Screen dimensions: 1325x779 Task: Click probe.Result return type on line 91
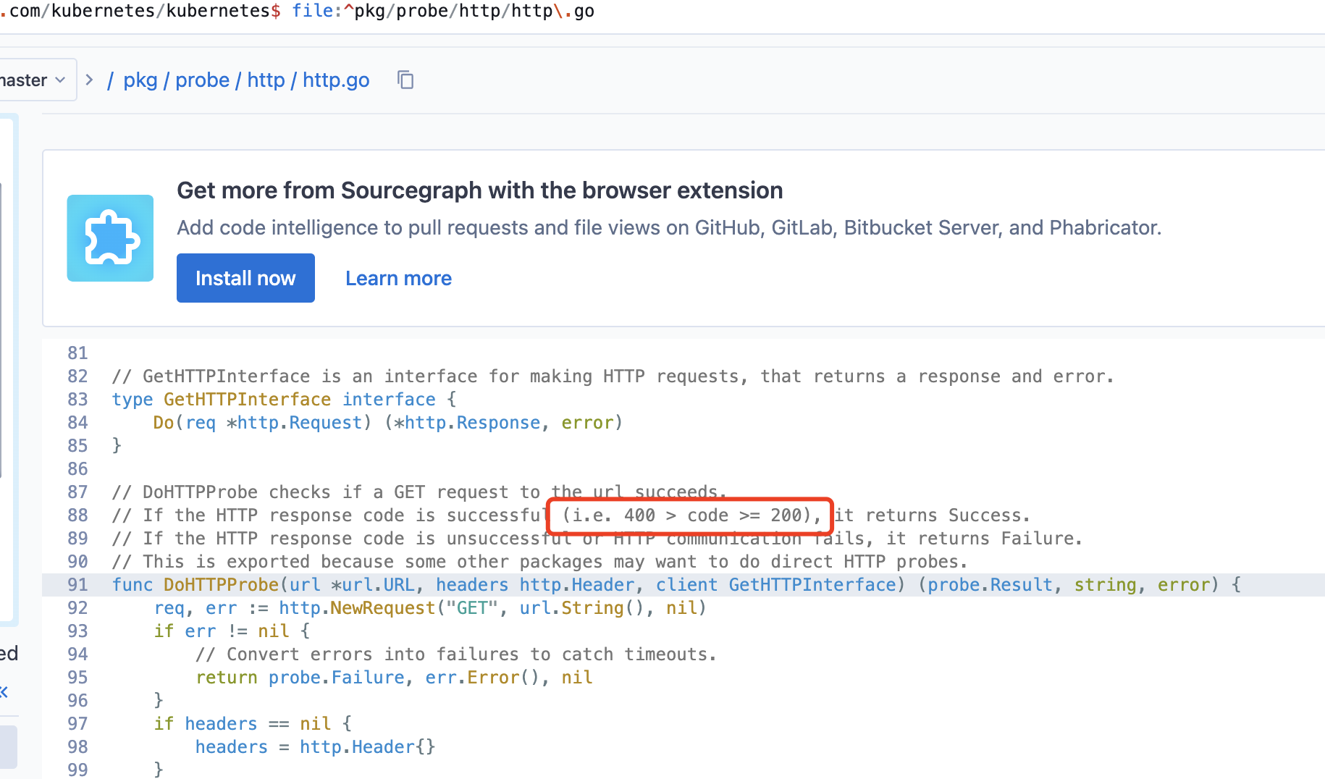coord(990,585)
